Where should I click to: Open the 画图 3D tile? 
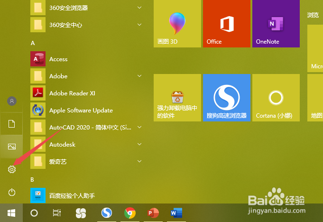(x=177, y=24)
